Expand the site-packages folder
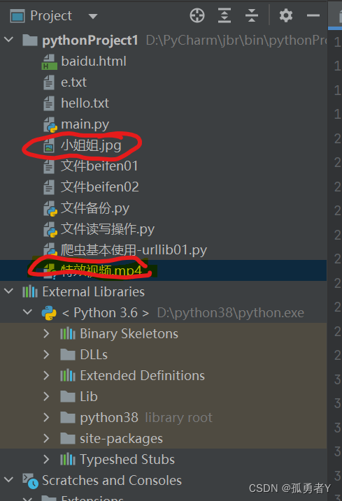The image size is (342, 501). [46, 438]
